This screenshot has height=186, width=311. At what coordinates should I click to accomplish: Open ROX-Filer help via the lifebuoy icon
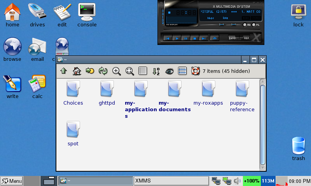point(195,71)
